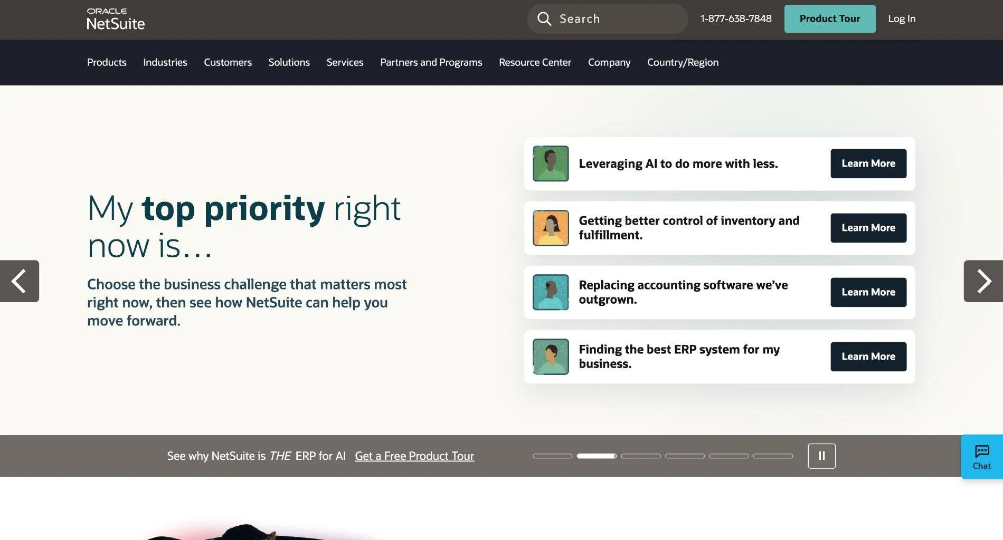Click 'Replacing accounting software we've outgrown.' text

tap(683, 292)
